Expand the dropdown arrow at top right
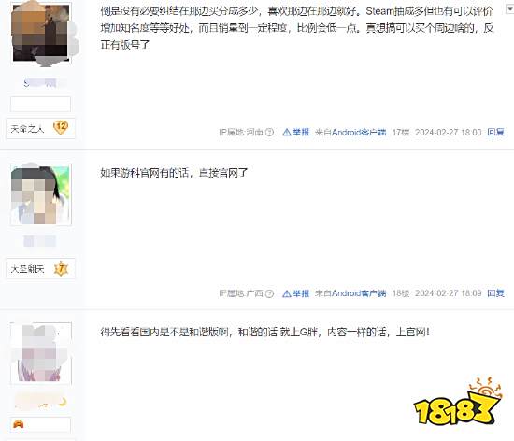Image resolution: width=514 pixels, height=441 pixels. (x=509, y=10)
